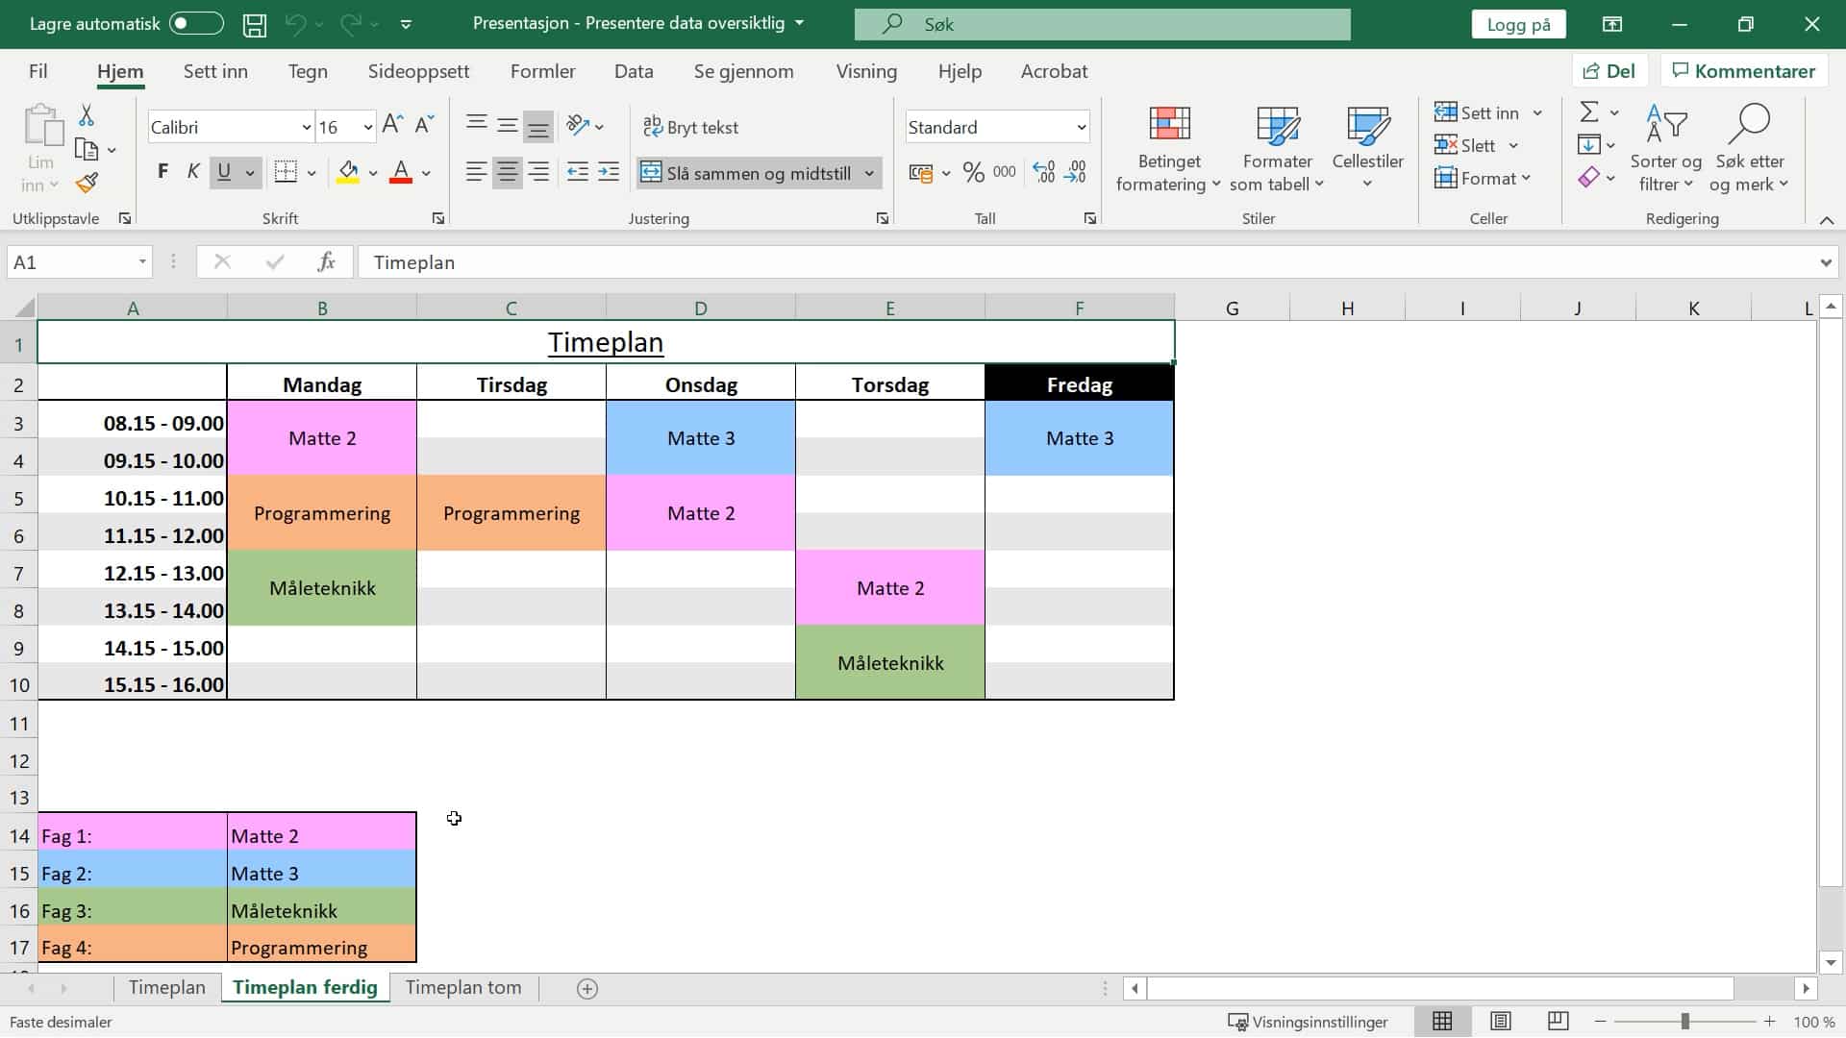
Task: Add a new sheet with plus icon
Action: tap(587, 988)
